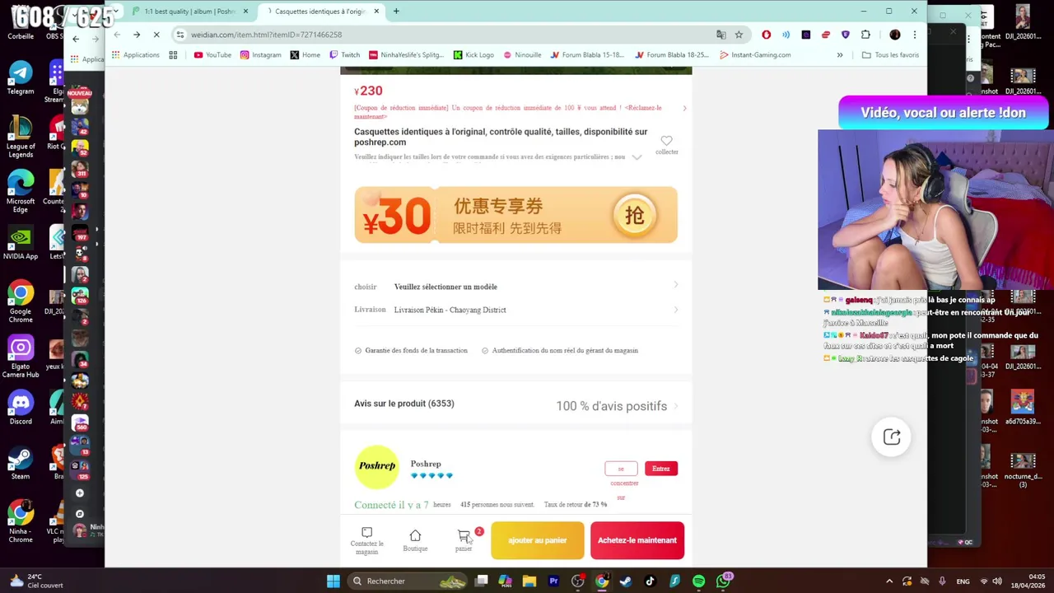Image resolution: width=1054 pixels, height=593 pixels.
Task: Open Premiere Pro from the taskbar
Action: (553, 581)
